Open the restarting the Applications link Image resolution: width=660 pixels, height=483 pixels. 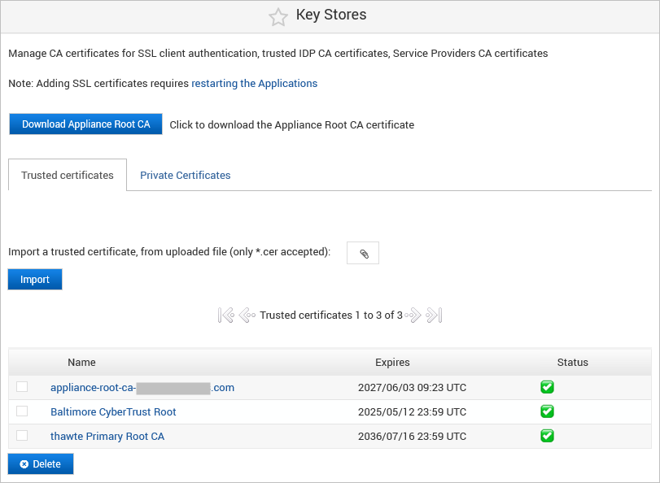[x=253, y=83]
